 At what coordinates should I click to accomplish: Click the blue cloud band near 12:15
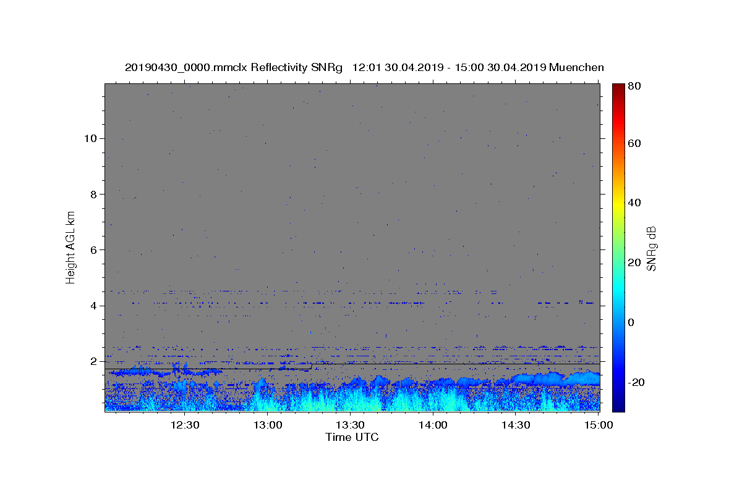pos(135,372)
